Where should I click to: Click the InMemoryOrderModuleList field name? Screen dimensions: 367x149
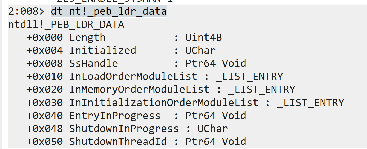click(140, 89)
